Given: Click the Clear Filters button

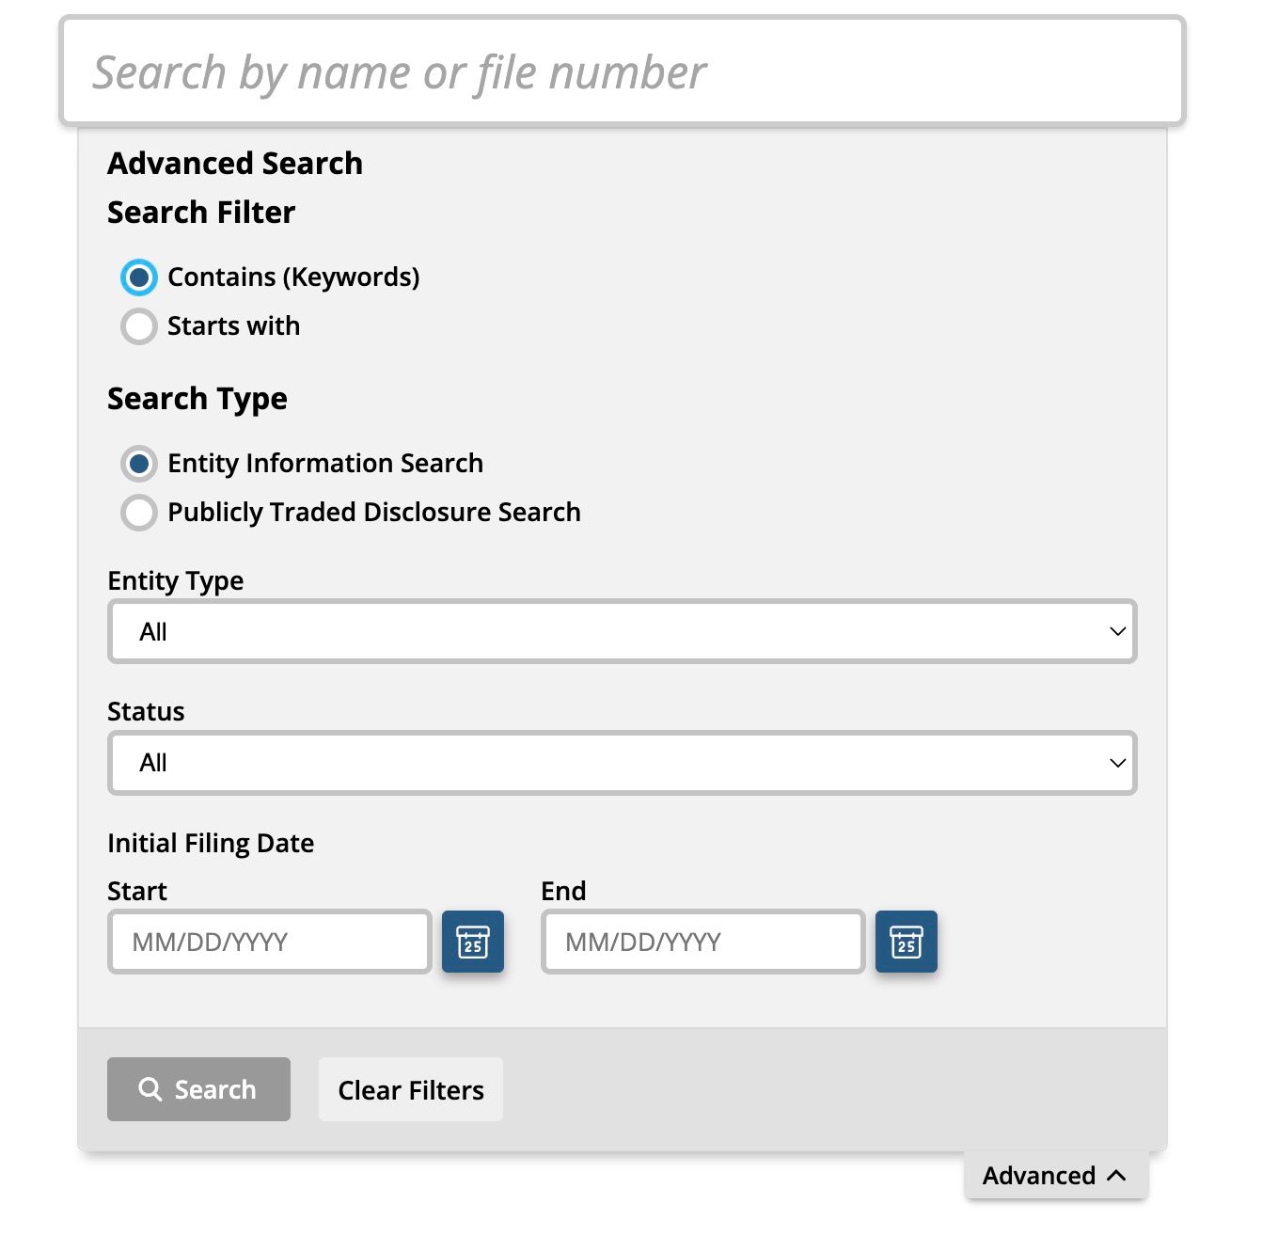Looking at the screenshot, I should pyautogui.click(x=411, y=1089).
